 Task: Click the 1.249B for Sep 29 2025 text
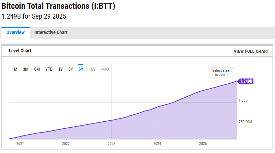34,17
